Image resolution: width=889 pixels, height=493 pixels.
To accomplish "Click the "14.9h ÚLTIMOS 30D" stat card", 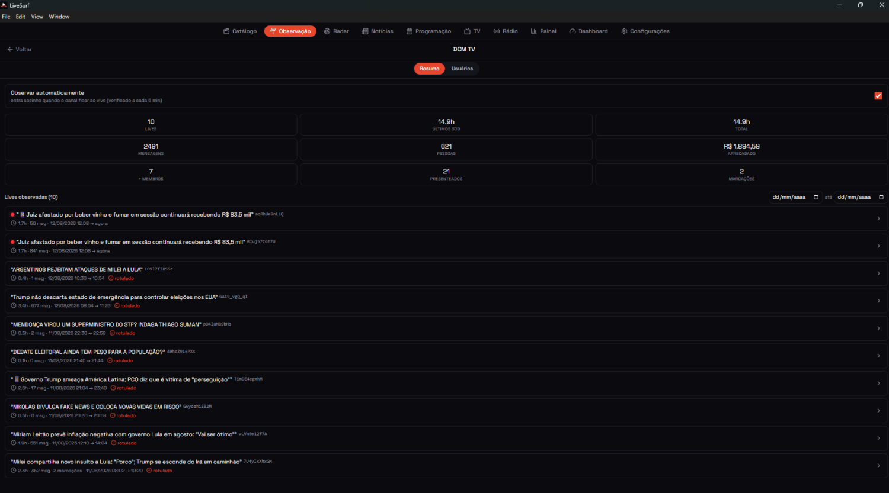I will pos(446,125).
